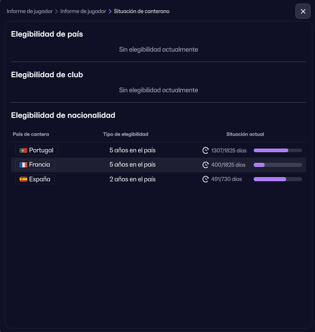Open second Informe de jugador breadcrumb
This screenshot has width=315, height=332.
pos(83,11)
